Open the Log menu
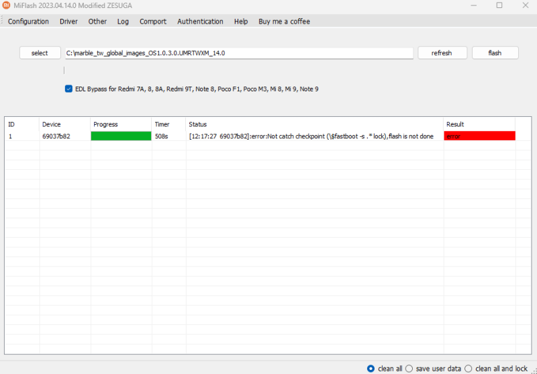The width and height of the screenshot is (537, 374). [123, 21]
